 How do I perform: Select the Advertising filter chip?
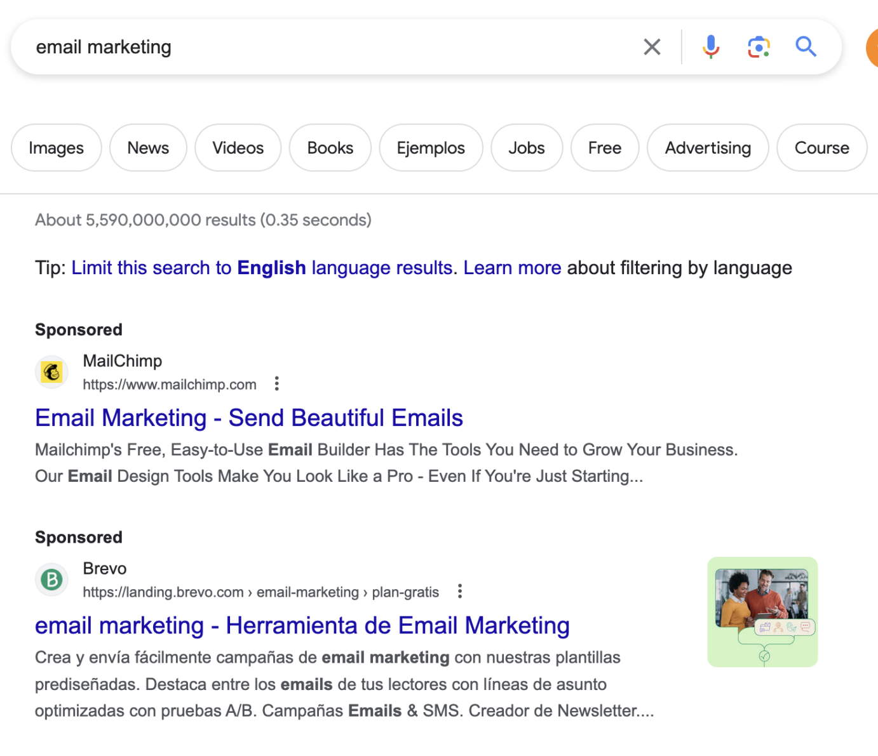[x=707, y=147]
